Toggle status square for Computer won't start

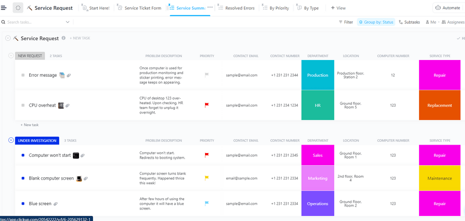click(x=23, y=155)
